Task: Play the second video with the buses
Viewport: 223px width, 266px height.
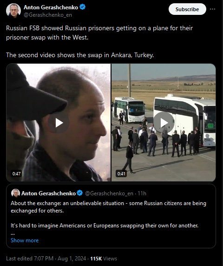Action: [x=164, y=122]
